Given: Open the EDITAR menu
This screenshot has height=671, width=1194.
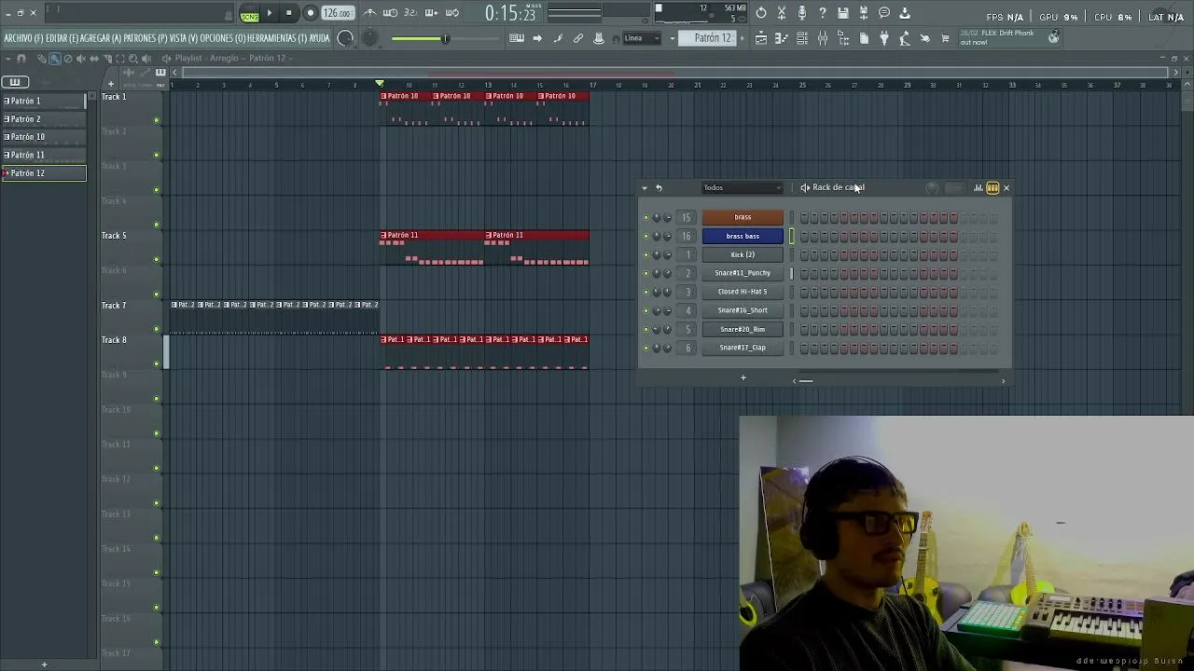Looking at the screenshot, I should (62, 38).
